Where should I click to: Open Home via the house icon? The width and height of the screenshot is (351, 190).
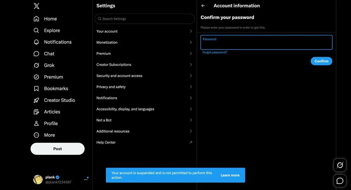pyautogui.click(x=36, y=19)
